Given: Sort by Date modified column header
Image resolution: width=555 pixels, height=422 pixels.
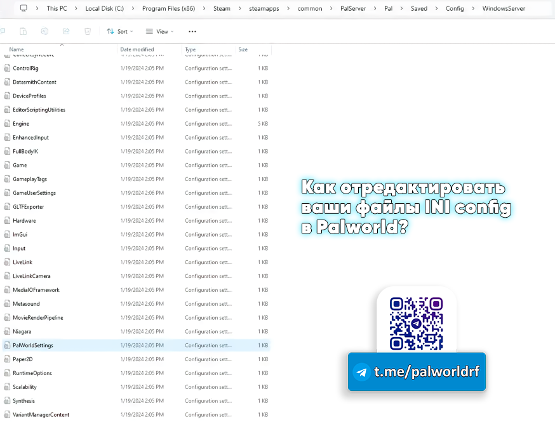Looking at the screenshot, I should (137, 49).
